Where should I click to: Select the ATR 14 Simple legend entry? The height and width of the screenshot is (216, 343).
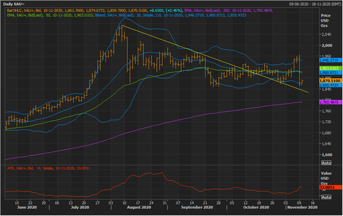[x=49, y=168]
